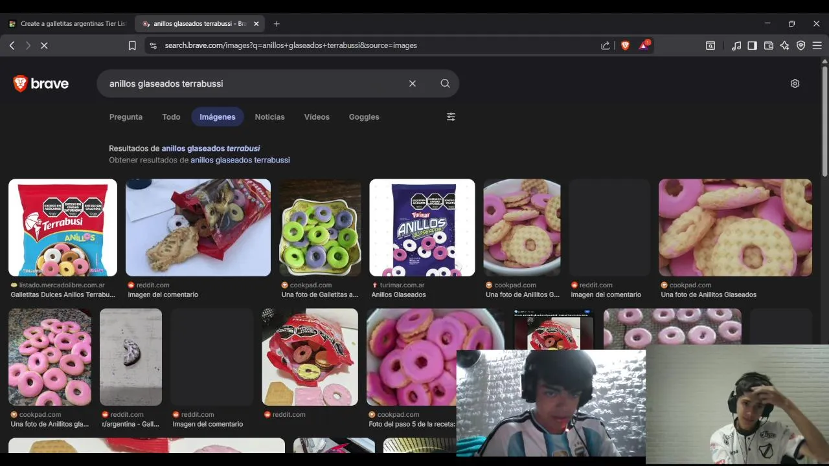The width and height of the screenshot is (829, 466).
Task: Select the Imágenes tab
Action: coord(218,117)
